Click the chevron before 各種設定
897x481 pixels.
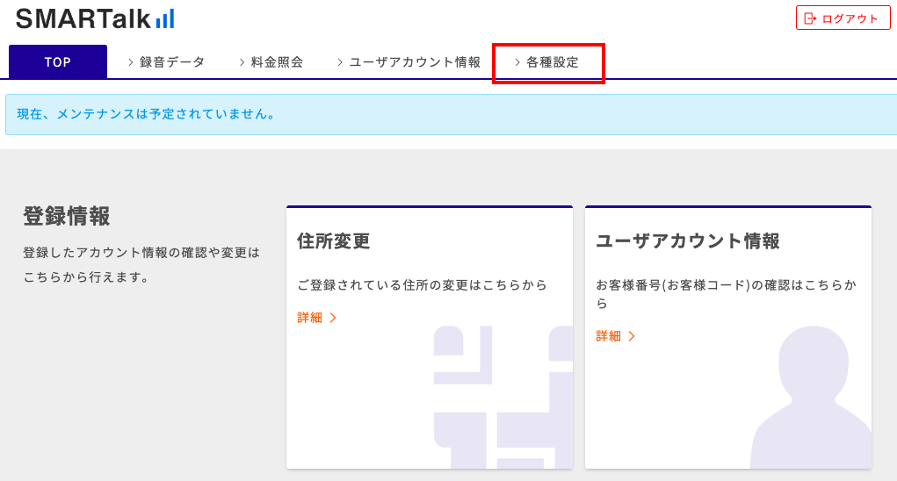(517, 62)
